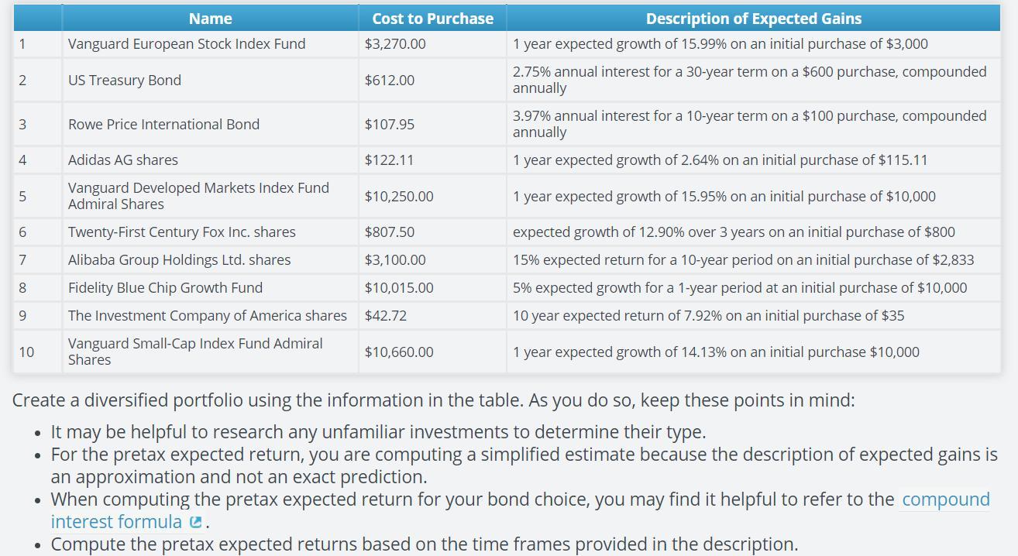This screenshot has width=1018, height=556.
Task: Open the compound interest formula link
Action: tap(945, 499)
